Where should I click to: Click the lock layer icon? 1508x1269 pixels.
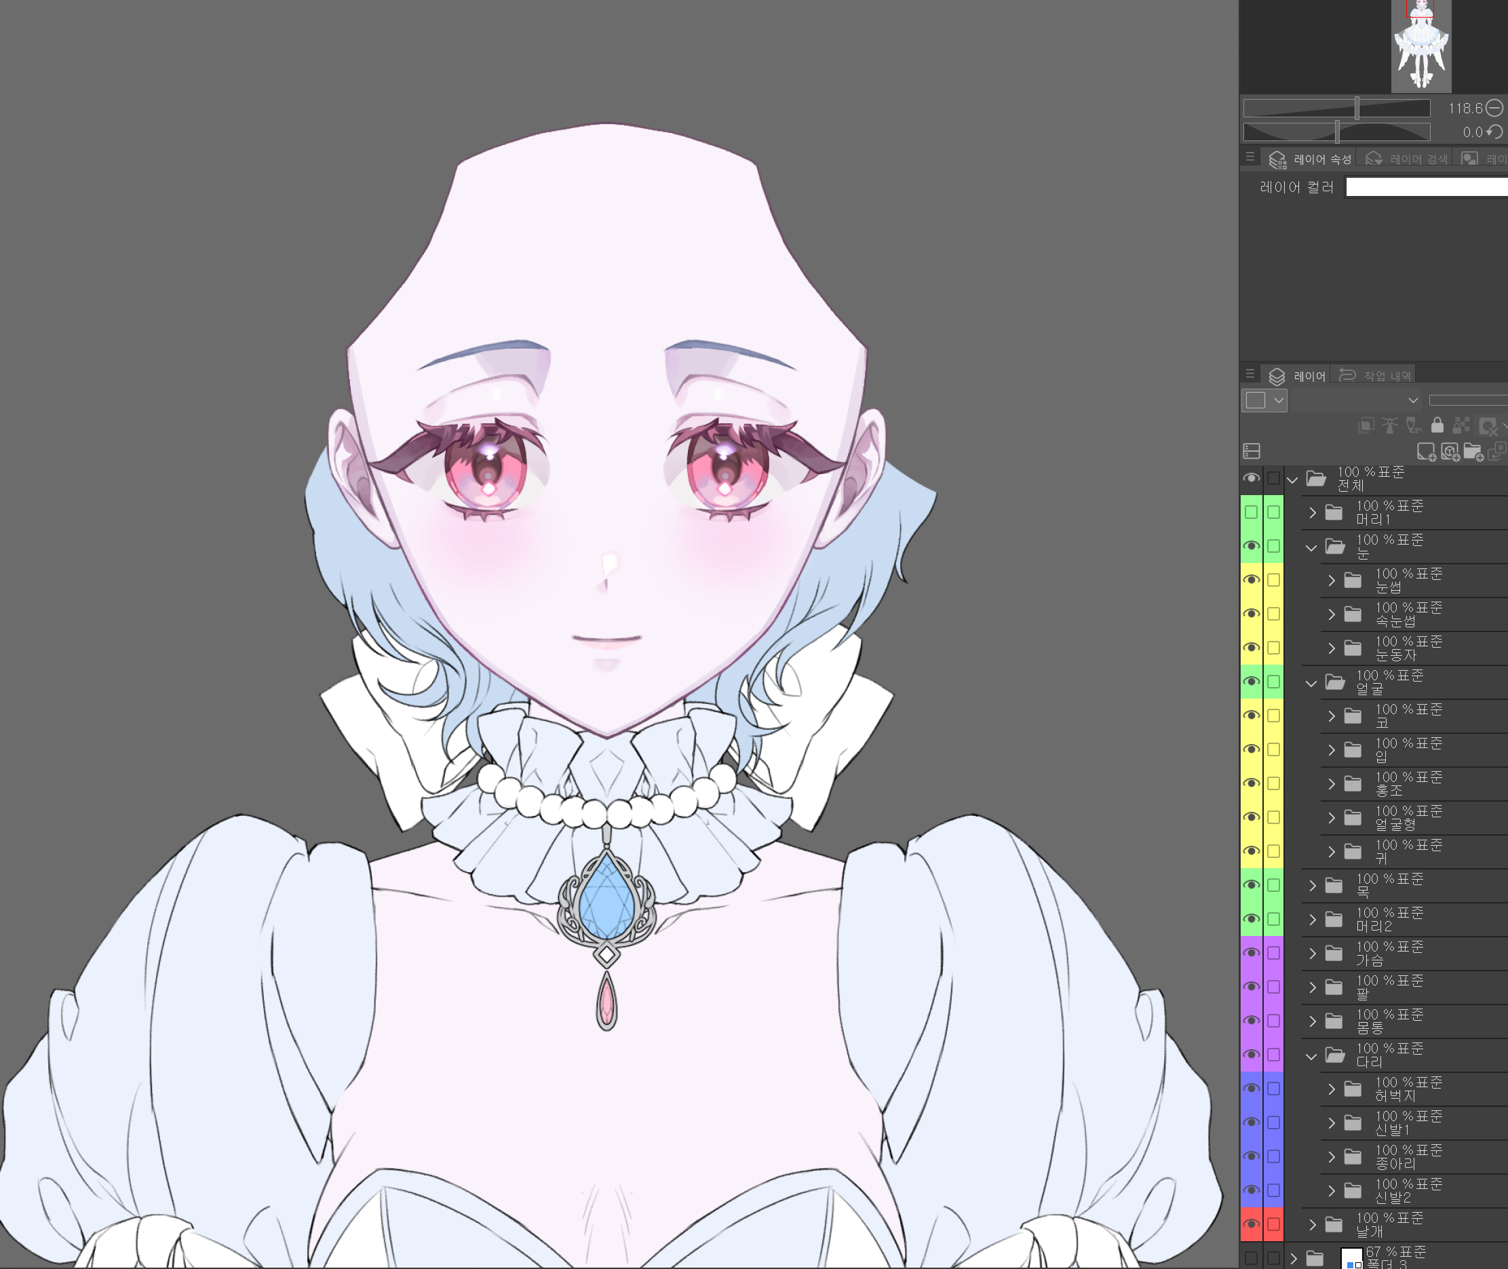point(1437,425)
